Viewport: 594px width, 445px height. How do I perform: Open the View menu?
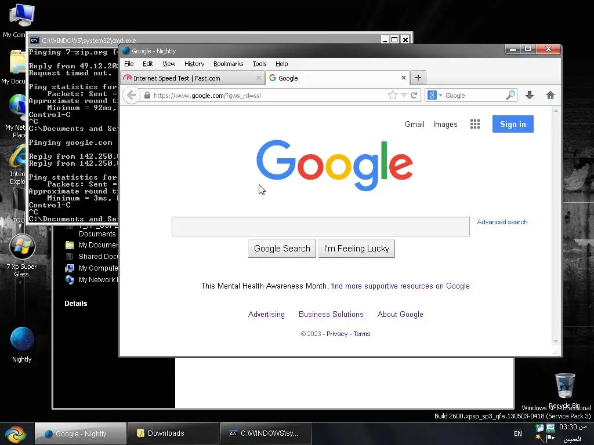169,64
